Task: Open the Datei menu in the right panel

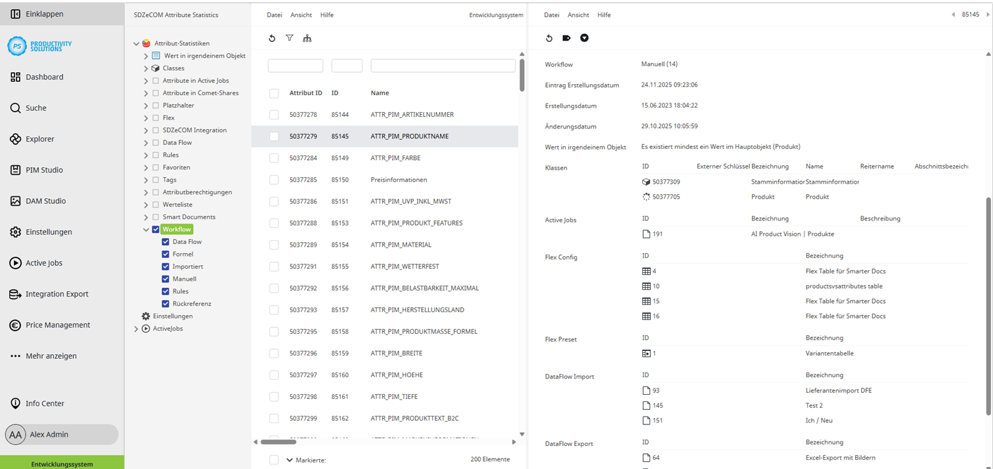Action: [x=551, y=14]
